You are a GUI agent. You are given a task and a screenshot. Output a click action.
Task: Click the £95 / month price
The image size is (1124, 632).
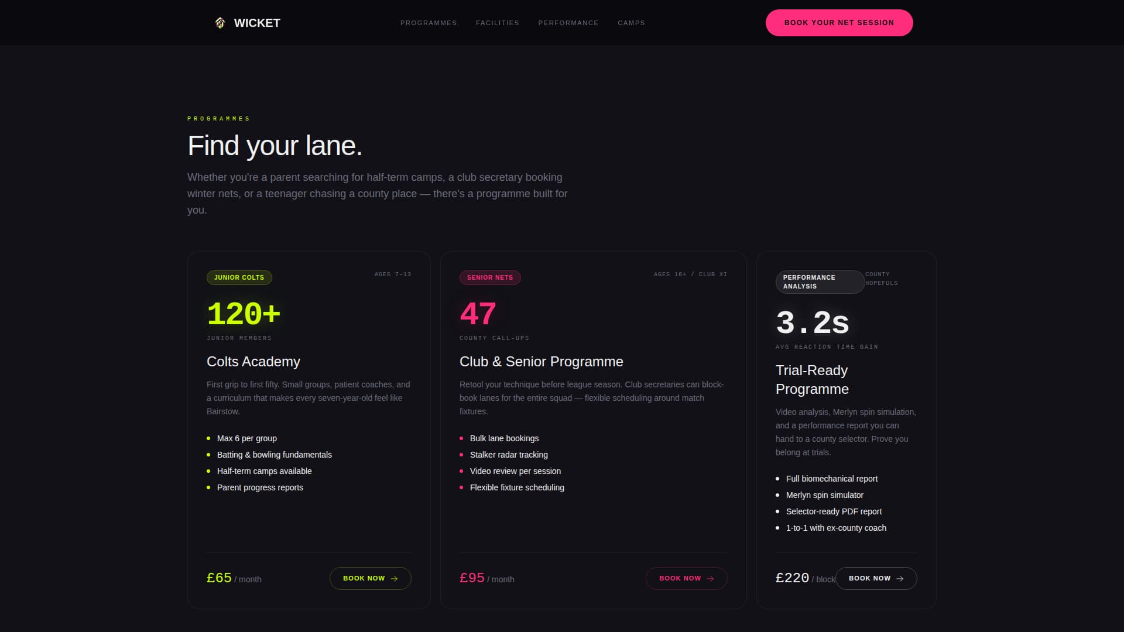coord(486,578)
